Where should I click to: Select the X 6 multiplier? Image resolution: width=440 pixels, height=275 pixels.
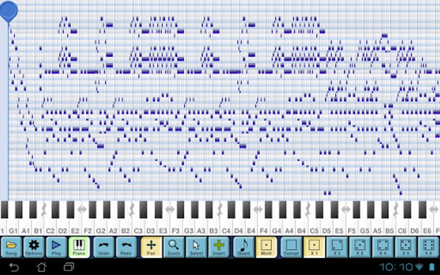tap(429, 247)
